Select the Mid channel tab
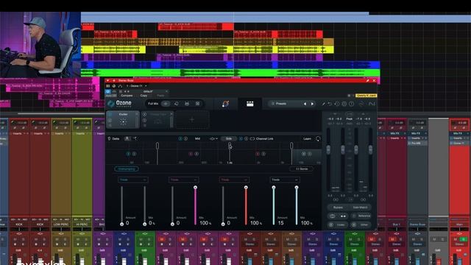471x265 pixels. point(197,138)
